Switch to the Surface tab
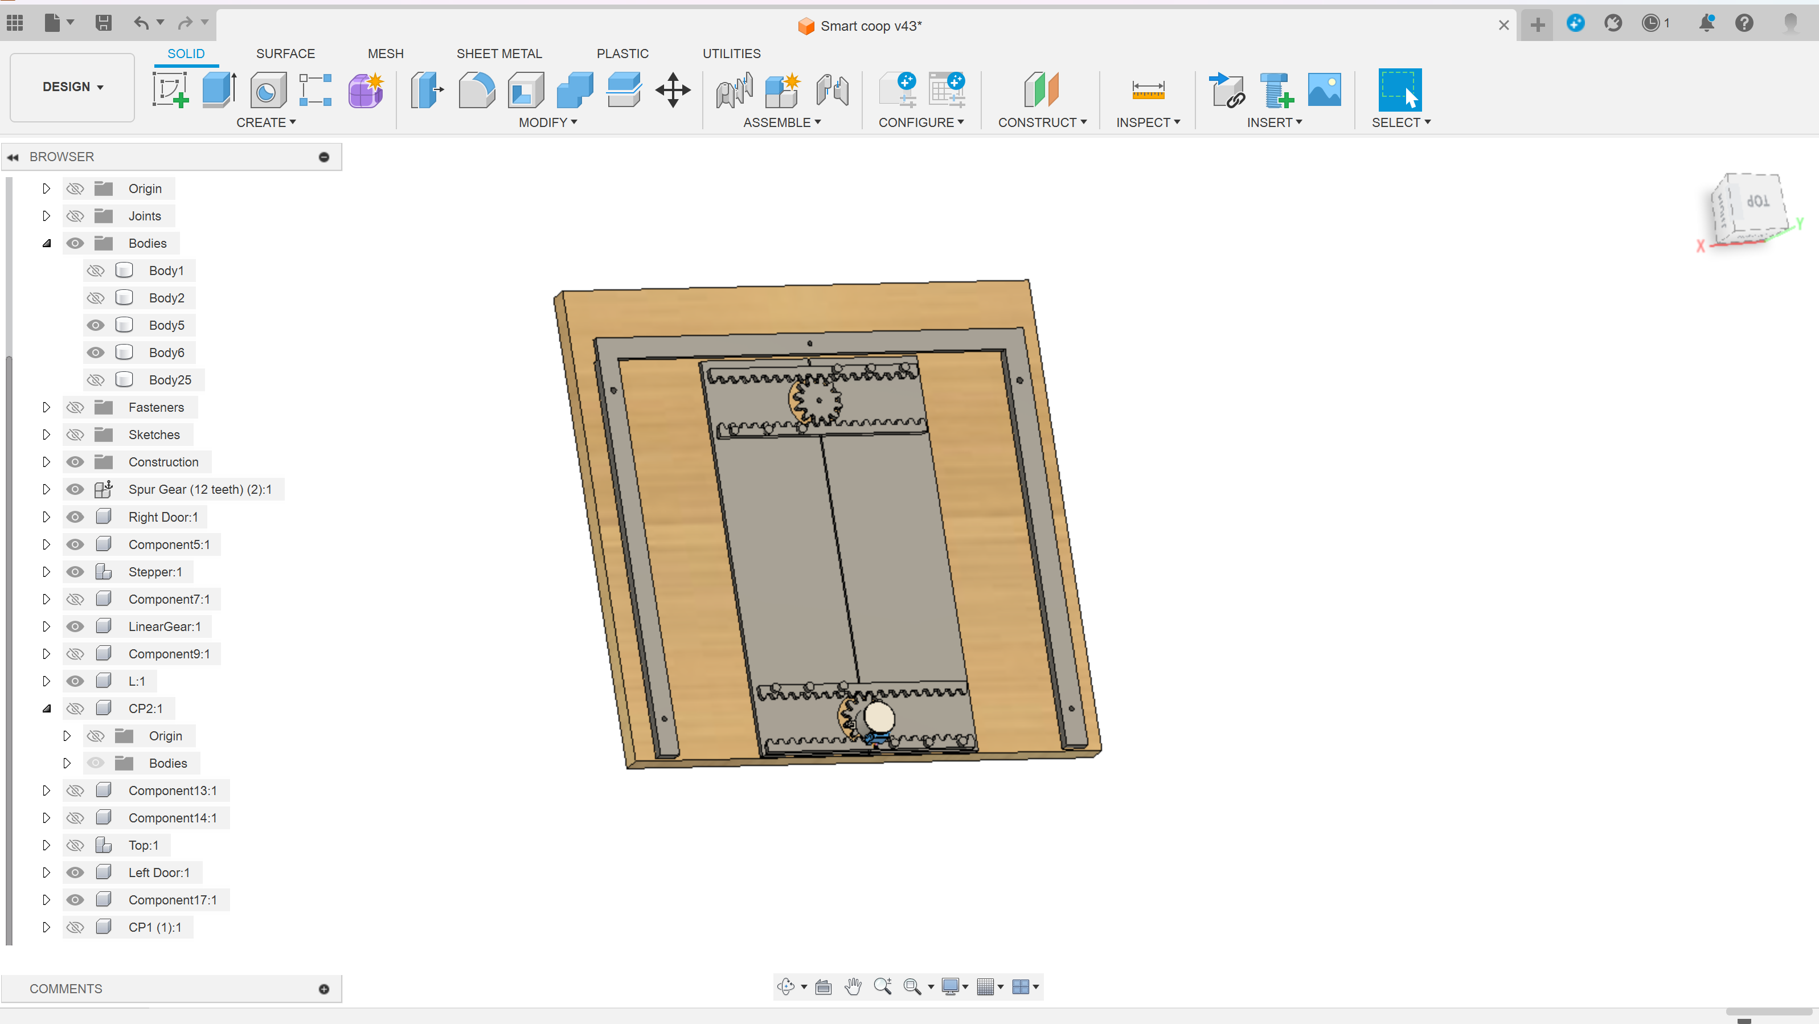The height and width of the screenshot is (1024, 1819). click(285, 54)
